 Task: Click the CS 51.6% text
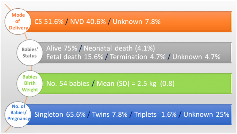coord(49,22)
